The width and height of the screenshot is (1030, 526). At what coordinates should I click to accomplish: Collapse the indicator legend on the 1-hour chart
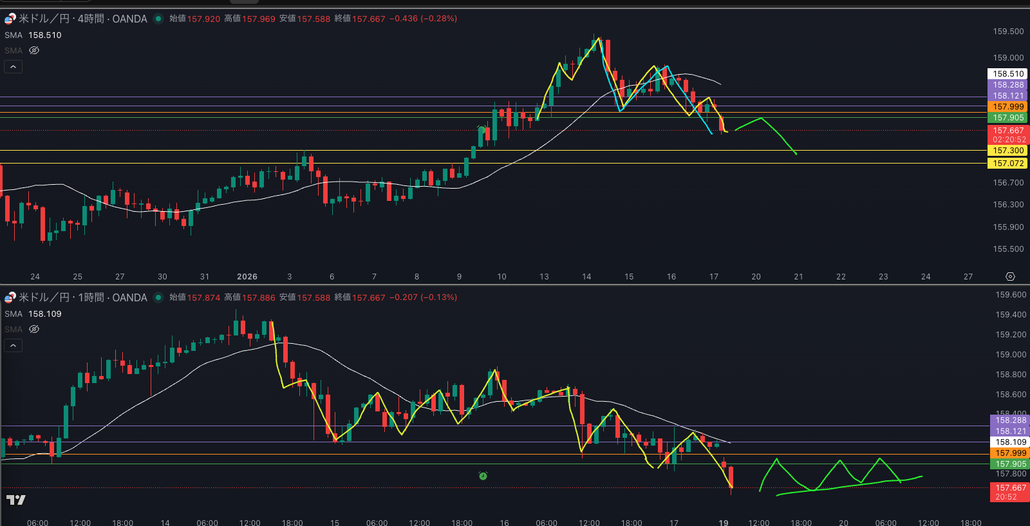point(14,345)
